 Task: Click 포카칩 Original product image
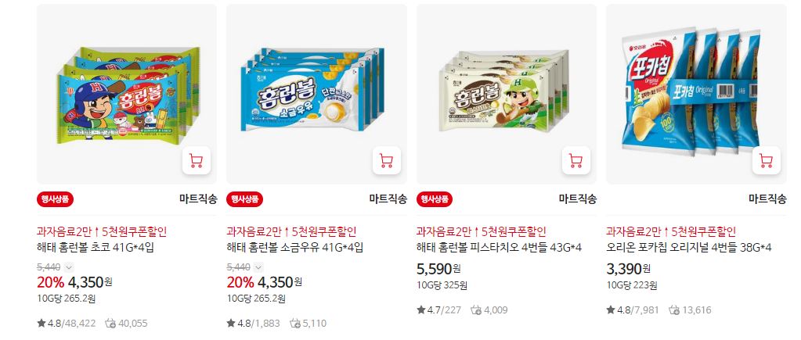tap(696, 94)
